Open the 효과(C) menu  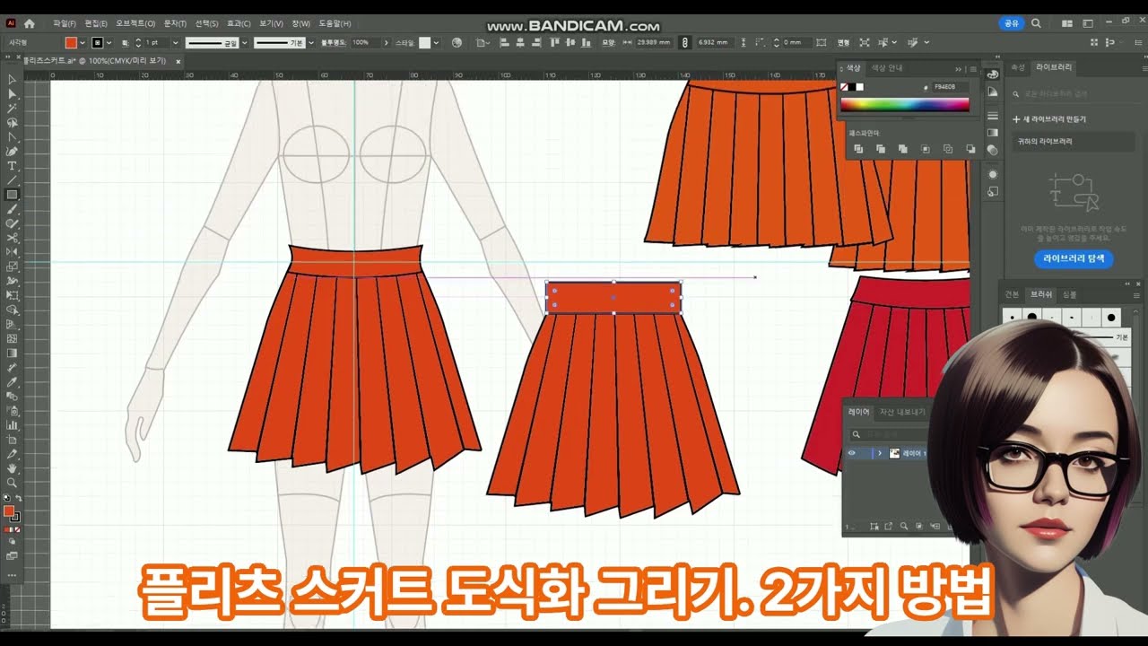(239, 23)
